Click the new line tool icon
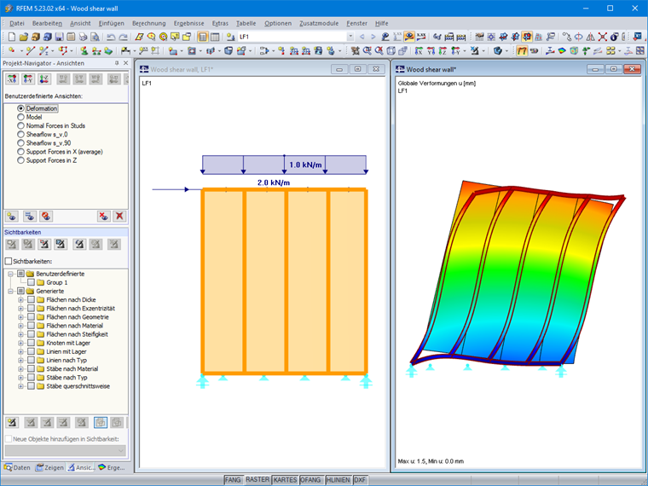Image resolution: width=648 pixels, height=486 pixels. point(30,51)
